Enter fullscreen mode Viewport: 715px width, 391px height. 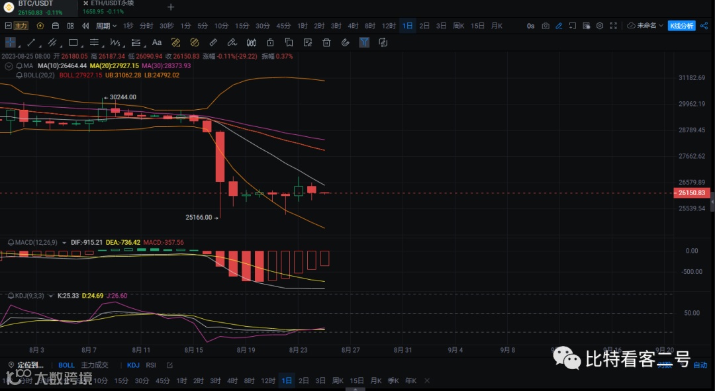[614, 26]
